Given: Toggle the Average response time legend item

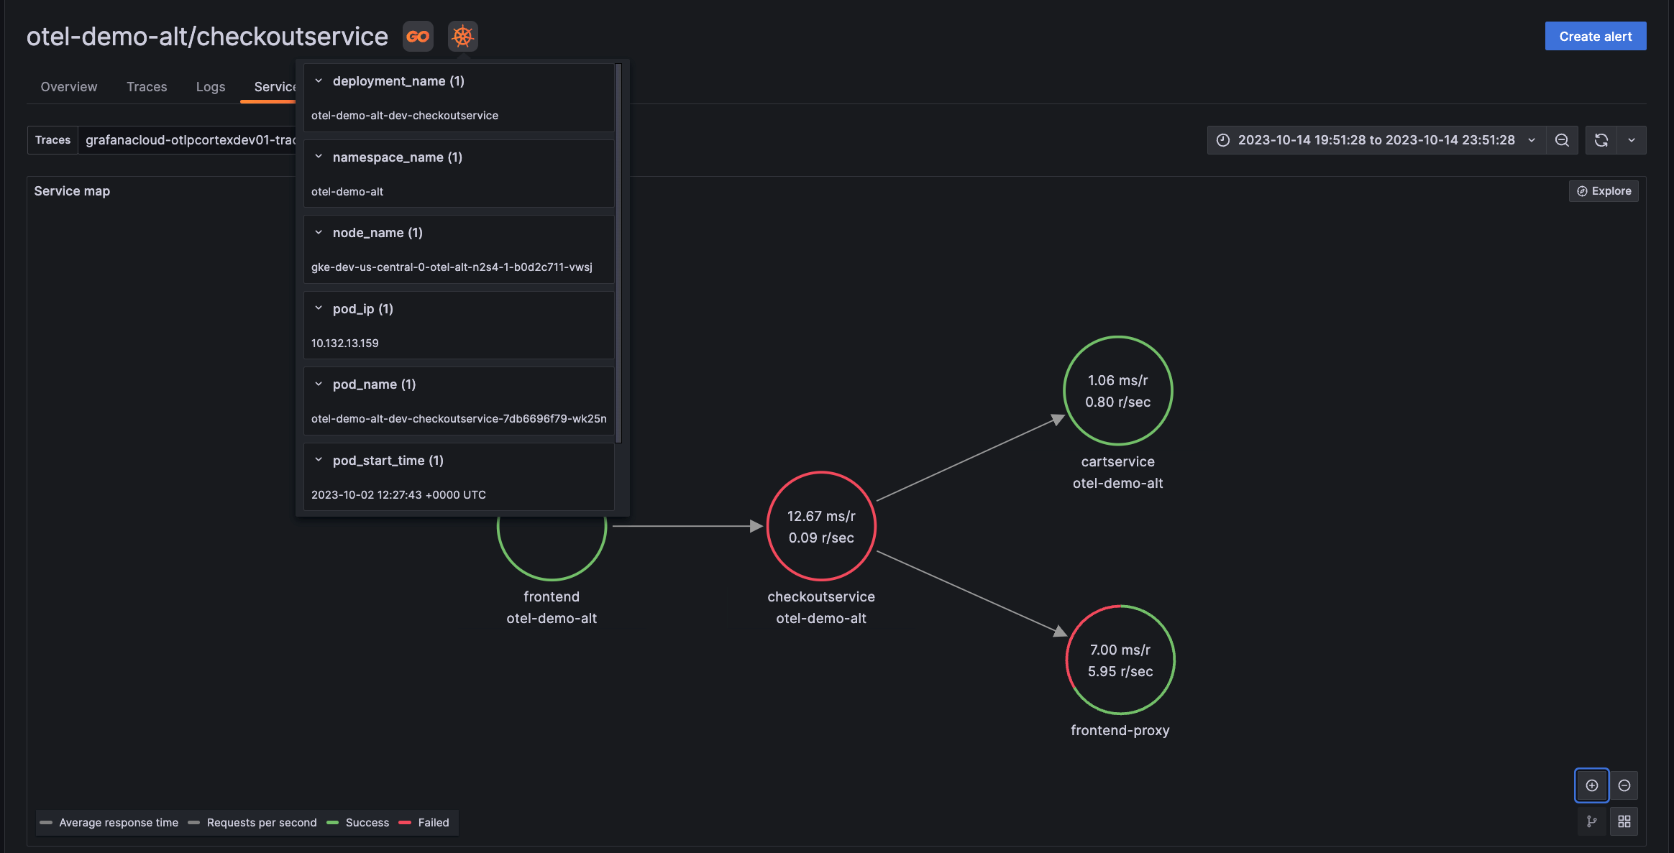Looking at the screenshot, I should click(119, 822).
